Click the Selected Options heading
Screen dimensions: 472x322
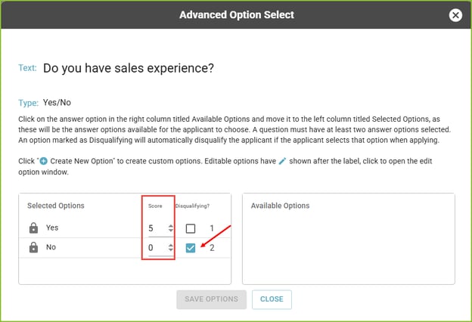(x=56, y=206)
